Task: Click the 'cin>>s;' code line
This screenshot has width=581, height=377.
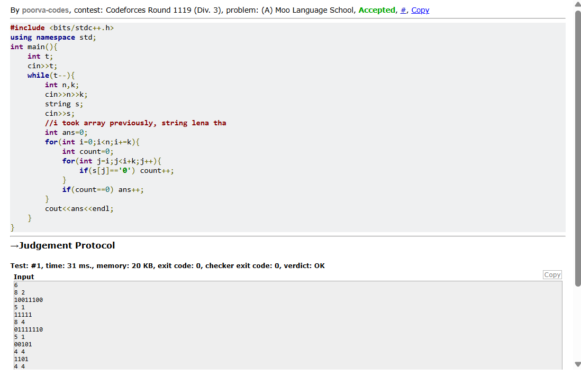Action: (60, 114)
